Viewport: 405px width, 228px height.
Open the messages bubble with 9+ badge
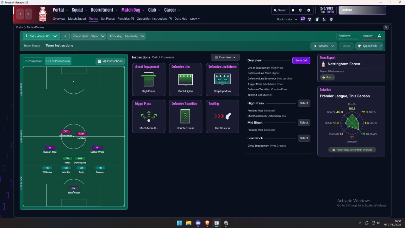(303, 19)
